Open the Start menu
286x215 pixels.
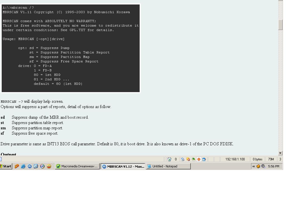pos(6,166)
